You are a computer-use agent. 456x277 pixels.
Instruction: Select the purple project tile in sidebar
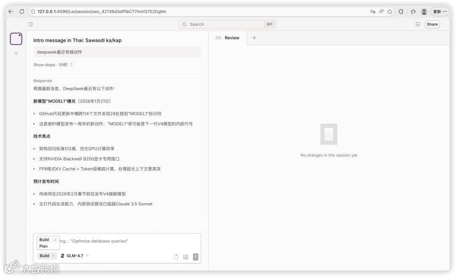[16, 39]
